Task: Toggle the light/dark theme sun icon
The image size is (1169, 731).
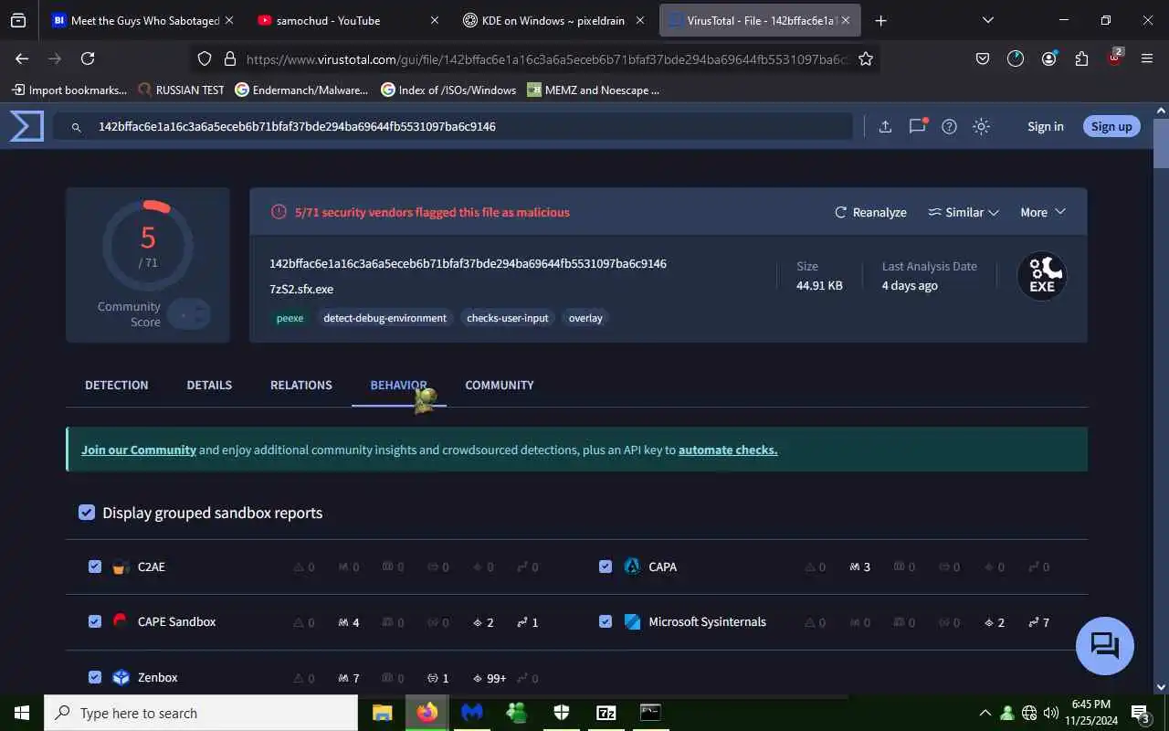Action: [981, 127]
